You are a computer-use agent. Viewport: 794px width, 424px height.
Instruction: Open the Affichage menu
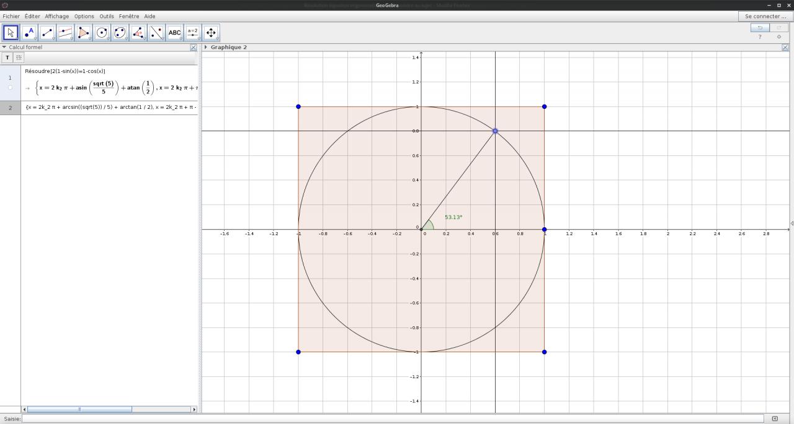pyautogui.click(x=56, y=16)
